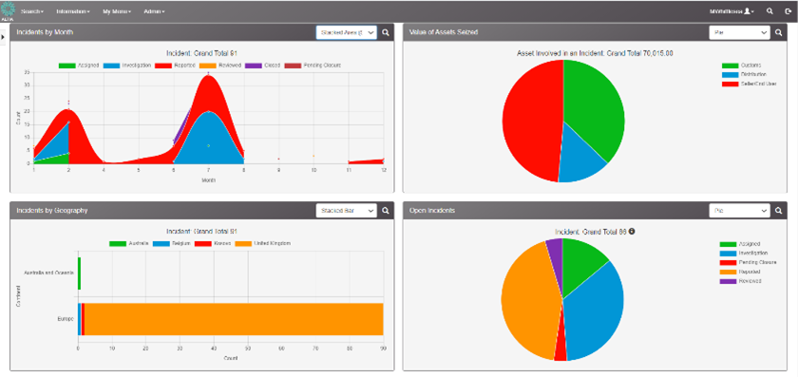The image size is (798, 377).
Task: Open the Search menu
Action: click(32, 11)
